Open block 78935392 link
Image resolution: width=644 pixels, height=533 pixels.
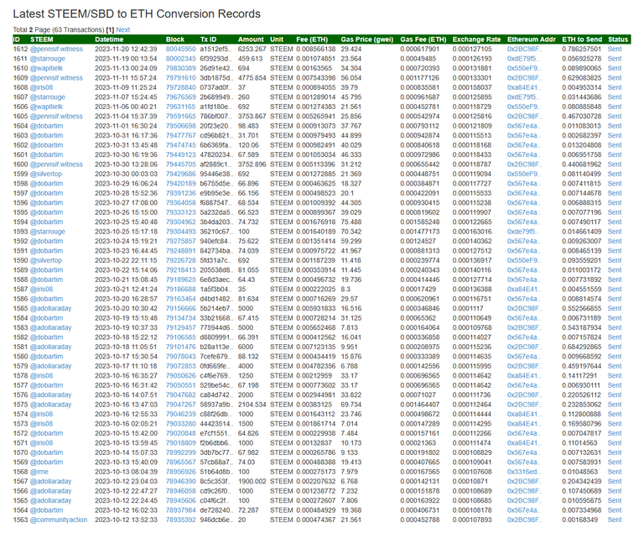181,520
